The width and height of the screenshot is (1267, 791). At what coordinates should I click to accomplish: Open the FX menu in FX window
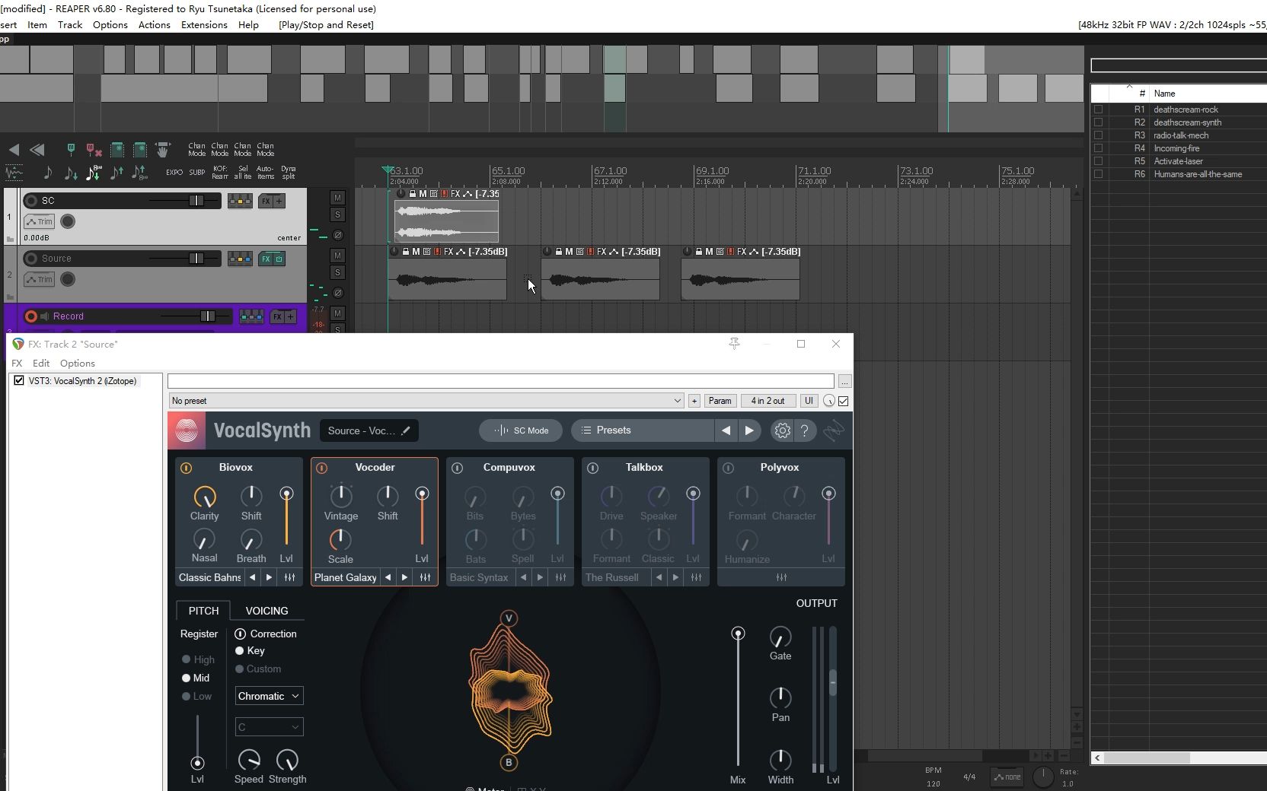[17, 364]
